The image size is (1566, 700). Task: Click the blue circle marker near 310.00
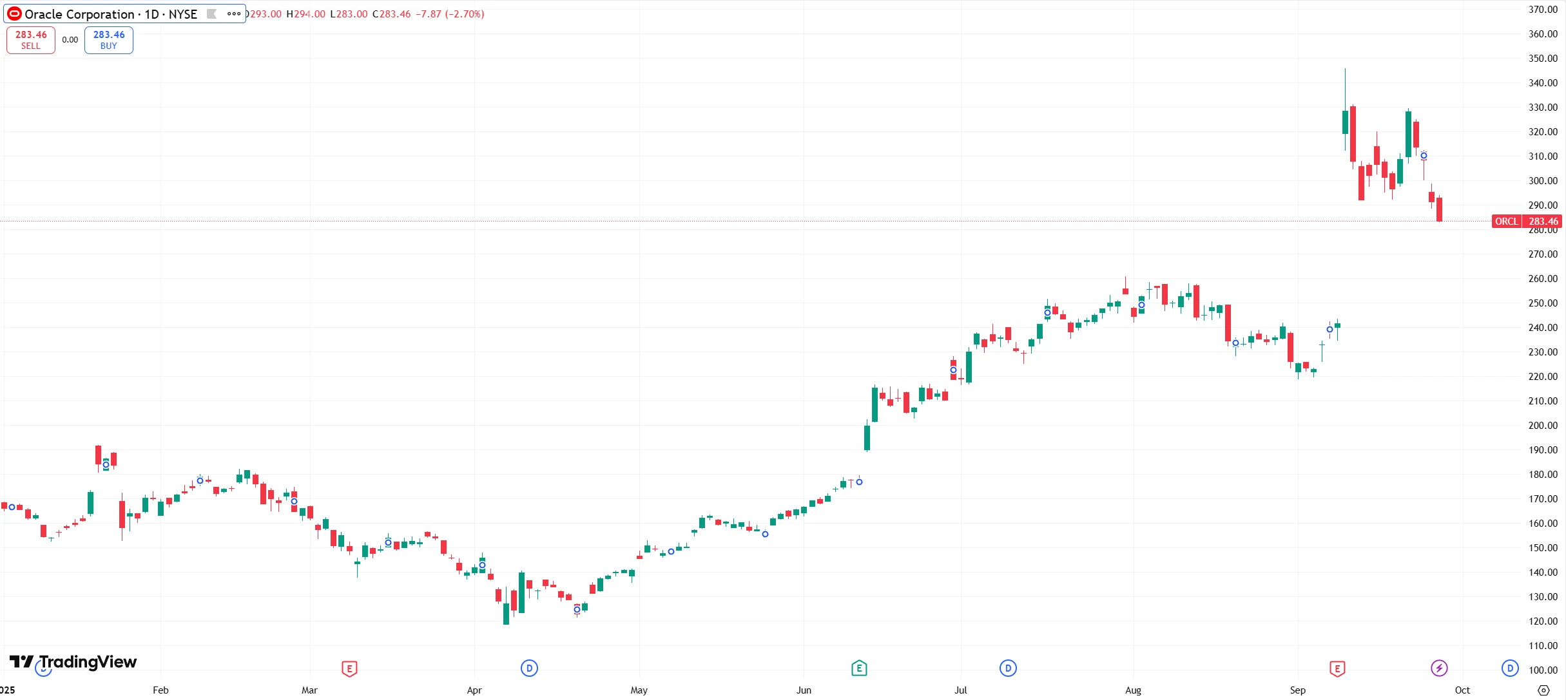1424,156
